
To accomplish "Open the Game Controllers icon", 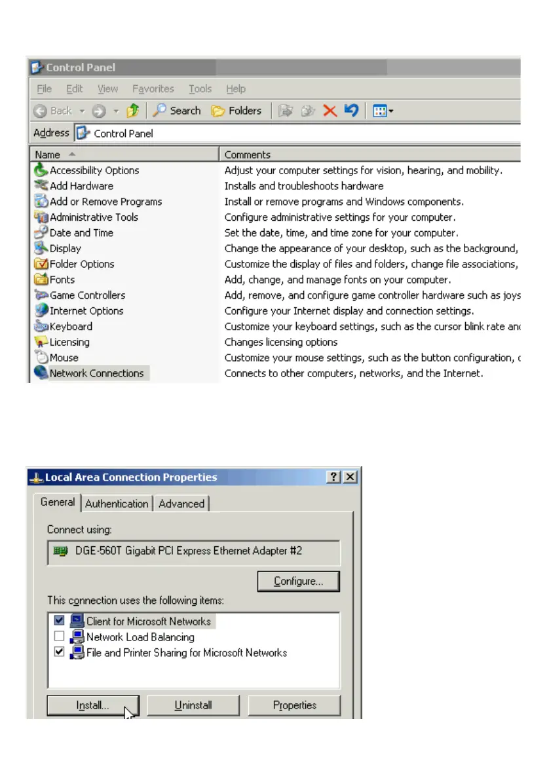I will pos(41,295).
